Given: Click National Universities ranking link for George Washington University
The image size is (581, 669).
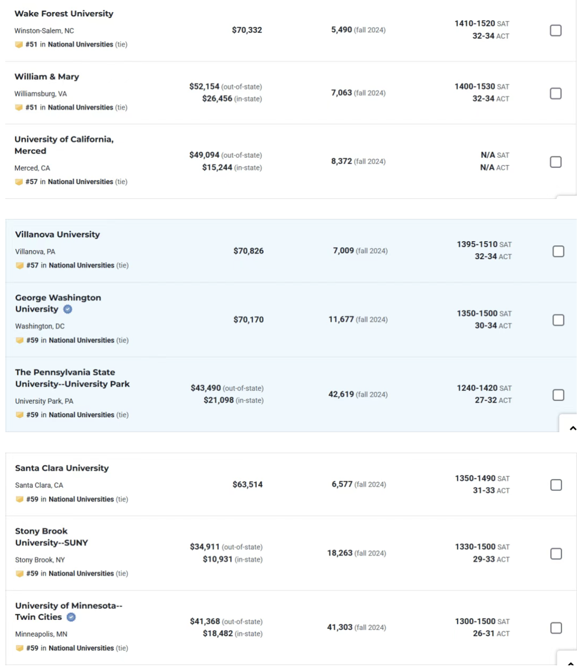Looking at the screenshot, I should click(81, 341).
